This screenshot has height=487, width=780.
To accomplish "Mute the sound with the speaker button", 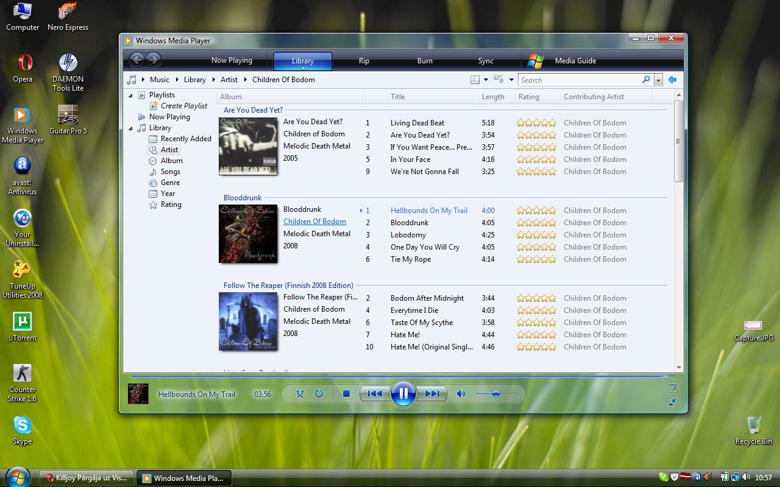I will (461, 394).
